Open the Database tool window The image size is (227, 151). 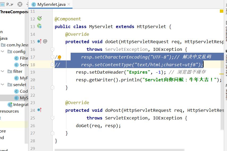(226, 31)
